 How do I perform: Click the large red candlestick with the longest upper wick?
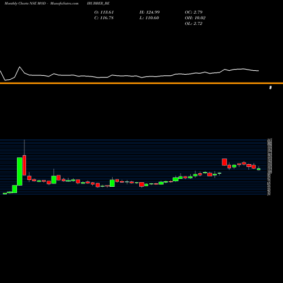24,165
